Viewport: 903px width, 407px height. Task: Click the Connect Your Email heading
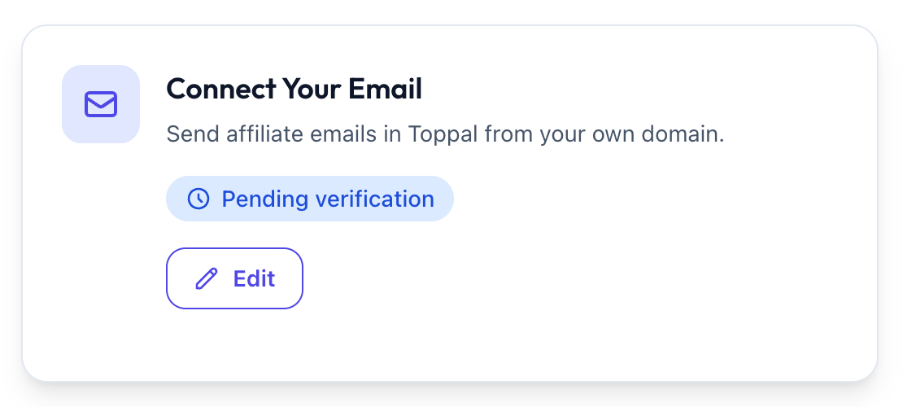(294, 90)
